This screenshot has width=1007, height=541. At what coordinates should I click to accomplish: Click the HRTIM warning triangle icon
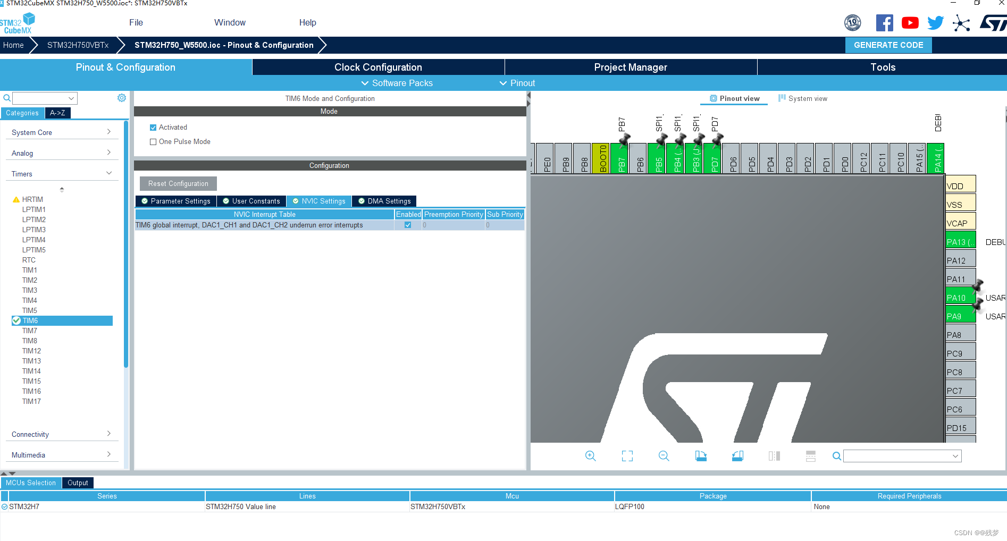(x=16, y=200)
